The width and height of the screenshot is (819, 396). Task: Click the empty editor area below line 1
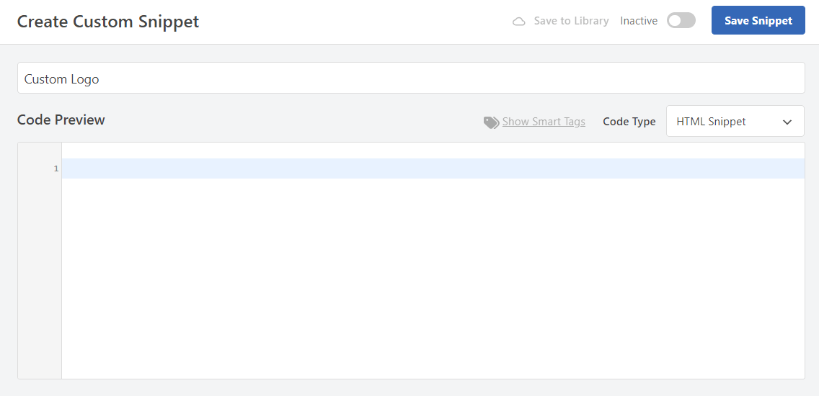tap(433, 281)
